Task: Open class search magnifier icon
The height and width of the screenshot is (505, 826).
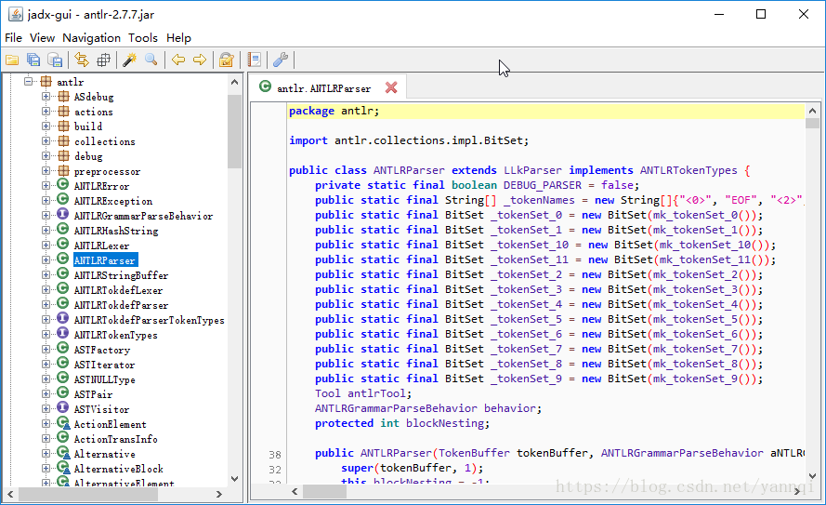Action: coord(151,60)
